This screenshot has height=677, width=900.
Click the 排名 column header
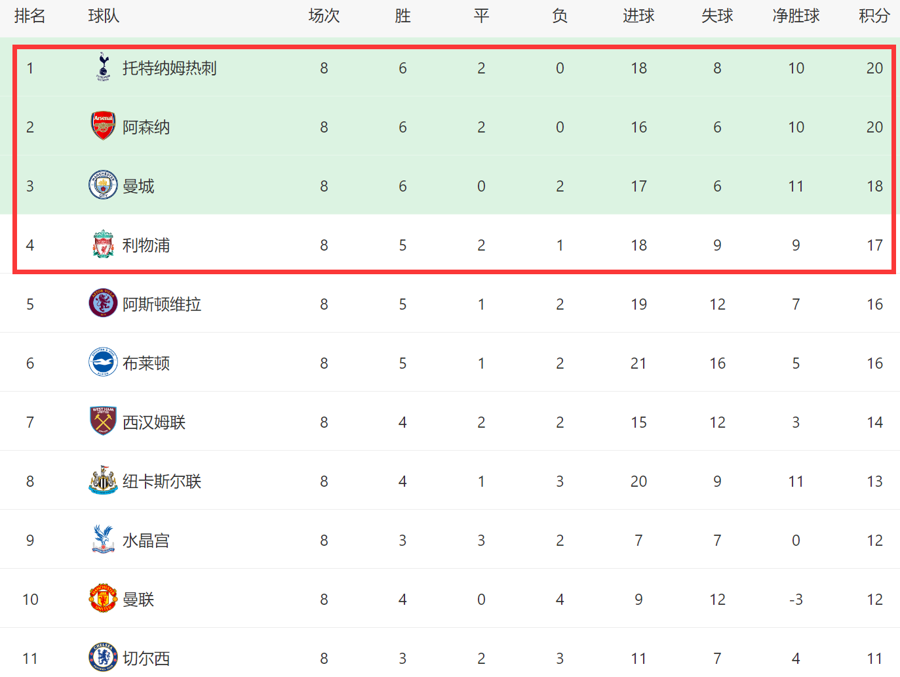coord(30,16)
